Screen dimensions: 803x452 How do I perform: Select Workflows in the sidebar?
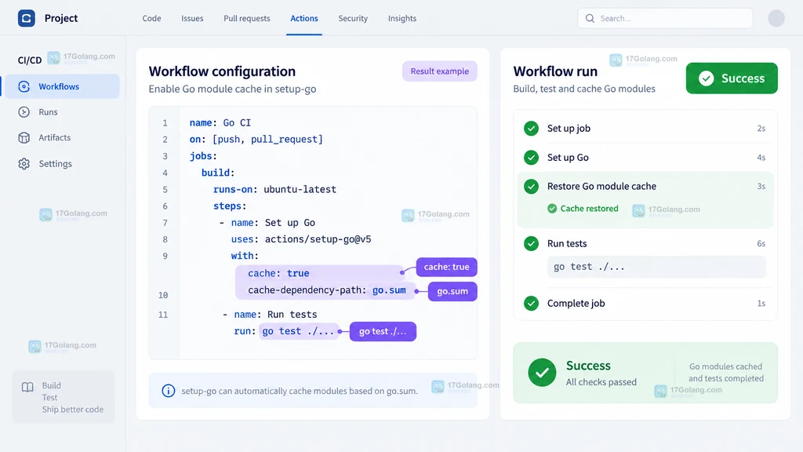pyautogui.click(x=61, y=86)
